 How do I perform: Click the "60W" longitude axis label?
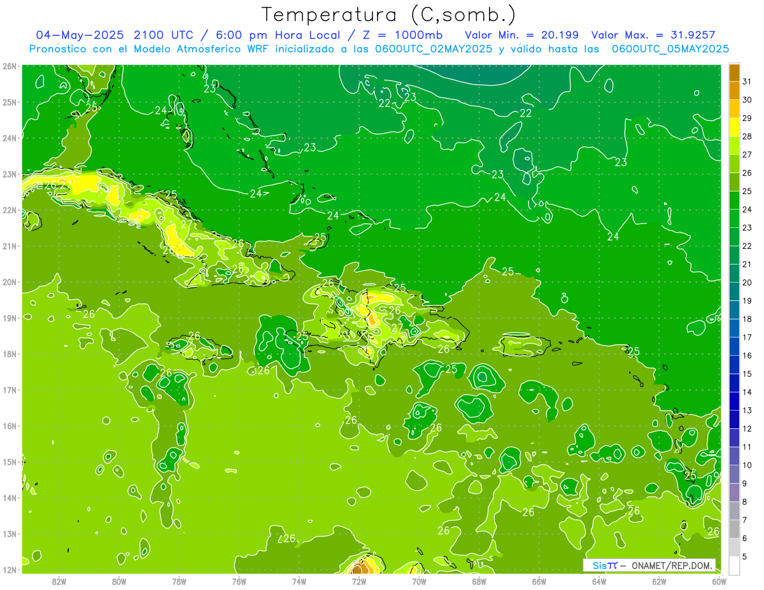719,581
